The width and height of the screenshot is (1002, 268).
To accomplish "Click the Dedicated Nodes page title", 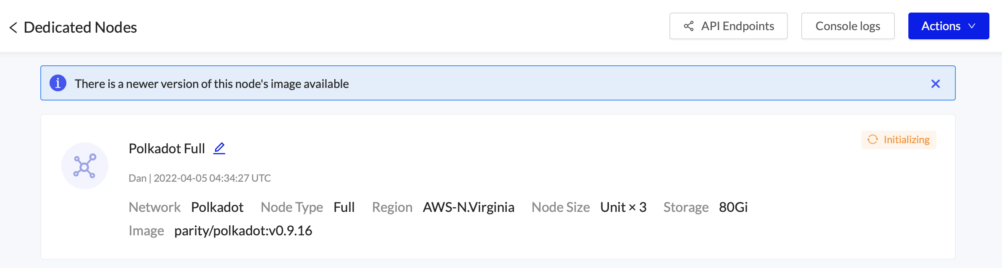I will [80, 28].
